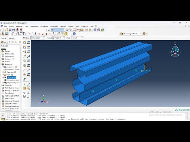Open the Module dropdown showing Interaction
Screen dimensions: 190x142
point(38,38)
